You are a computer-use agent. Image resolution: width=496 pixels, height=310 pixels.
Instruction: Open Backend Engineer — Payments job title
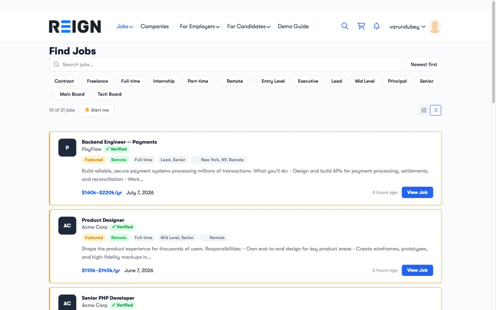(119, 142)
